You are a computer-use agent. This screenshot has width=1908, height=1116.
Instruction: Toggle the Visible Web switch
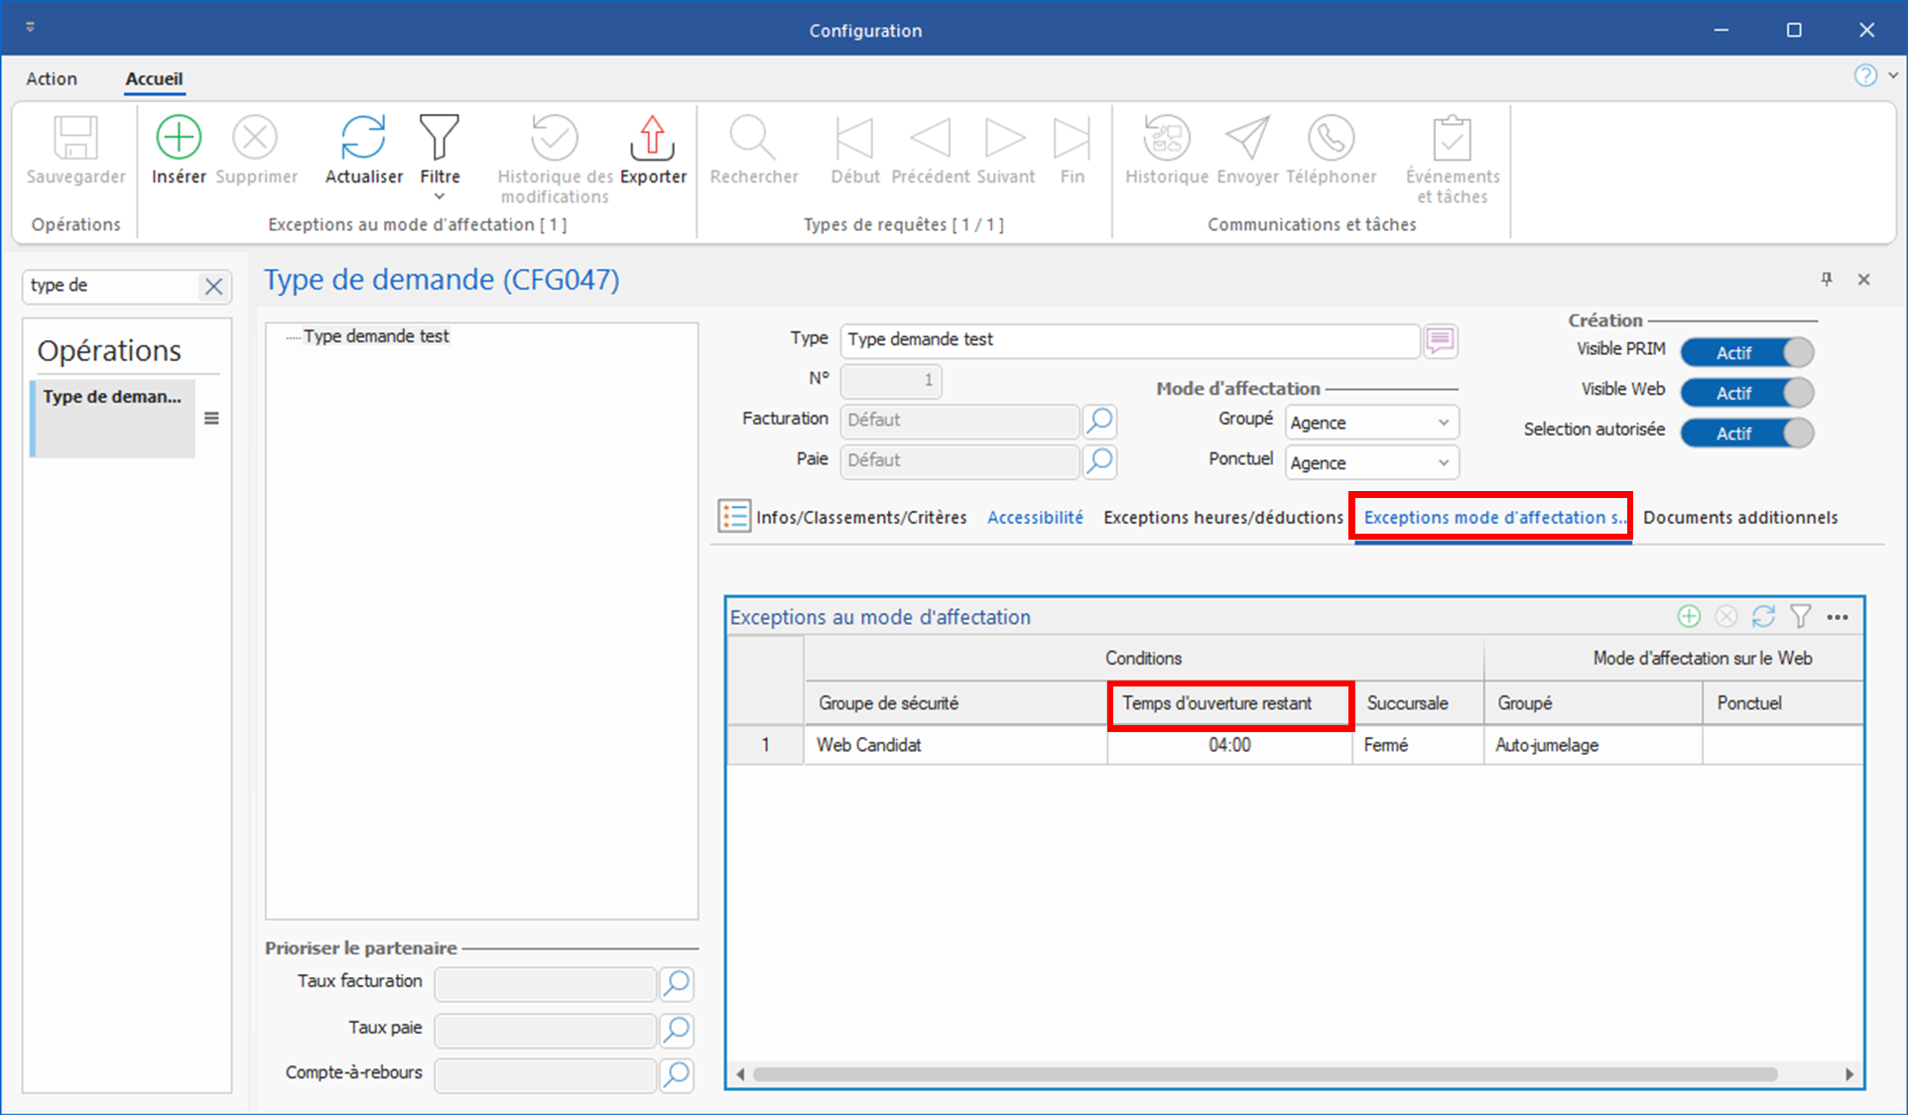1746,393
